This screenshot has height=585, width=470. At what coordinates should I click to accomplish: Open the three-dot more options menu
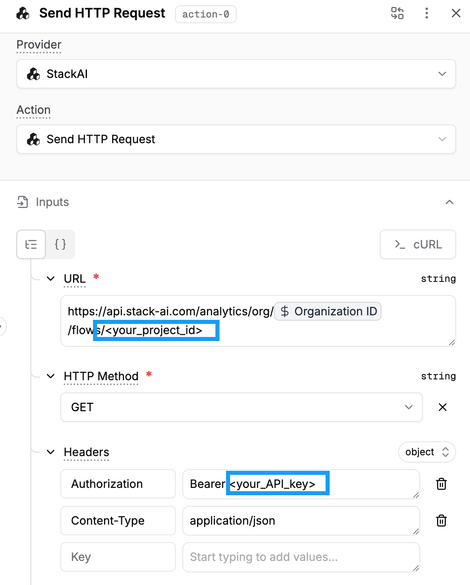[x=426, y=13]
